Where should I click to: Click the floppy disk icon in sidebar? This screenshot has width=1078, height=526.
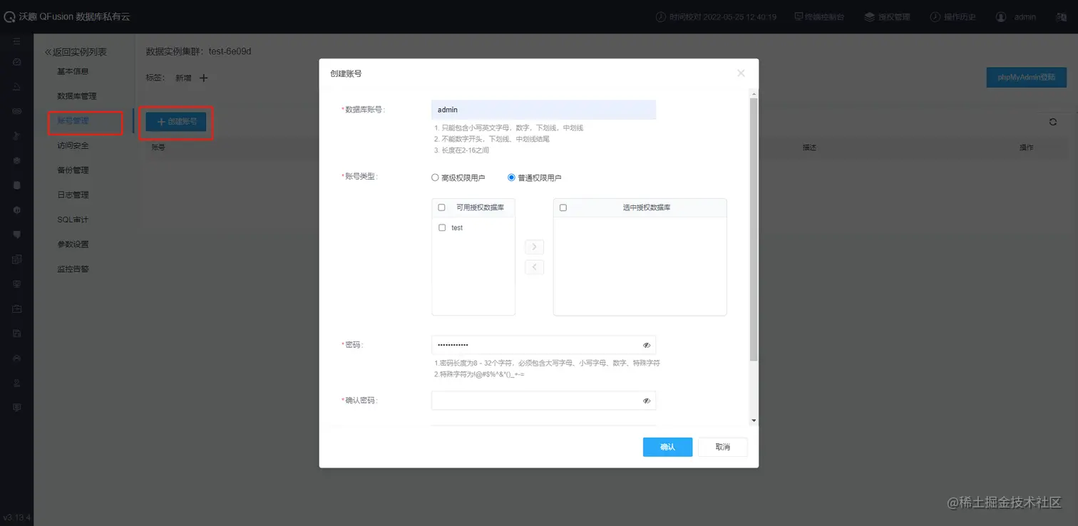[x=16, y=334]
